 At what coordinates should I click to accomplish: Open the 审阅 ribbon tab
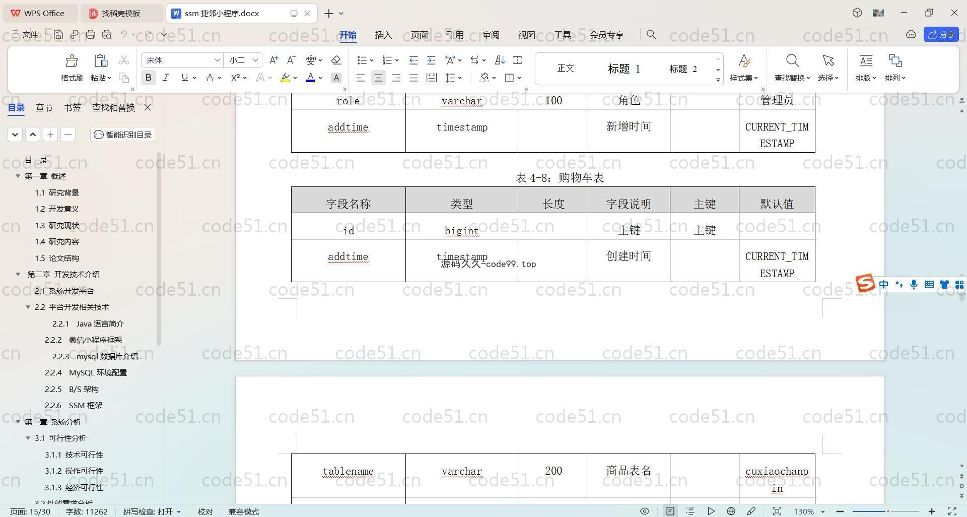(x=491, y=35)
